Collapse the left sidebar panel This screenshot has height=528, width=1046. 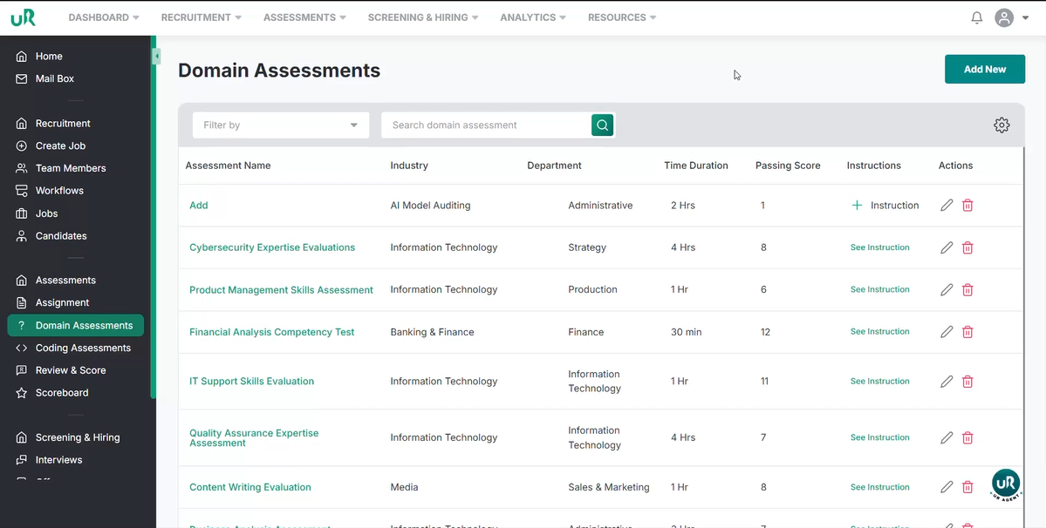coord(156,57)
